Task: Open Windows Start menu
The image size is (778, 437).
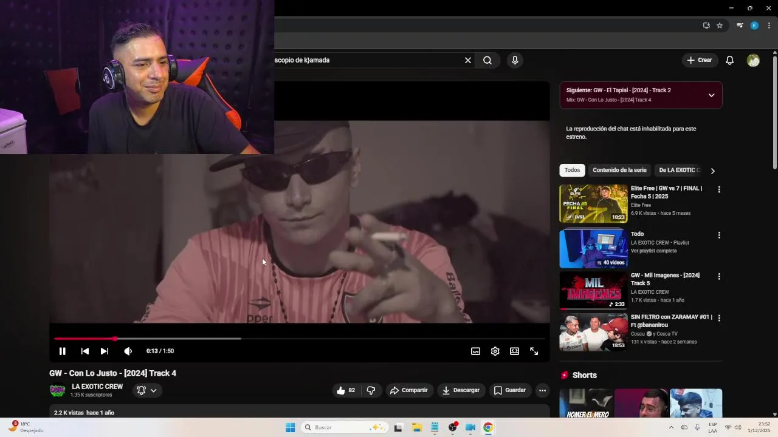Action: (290, 427)
